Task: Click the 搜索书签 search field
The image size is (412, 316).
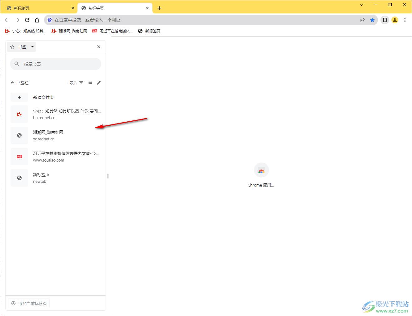Action: pyautogui.click(x=56, y=64)
